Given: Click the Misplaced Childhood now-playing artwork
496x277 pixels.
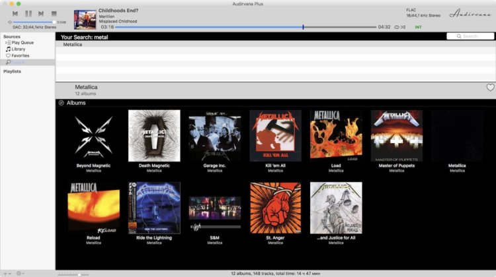Looking at the screenshot, I should (85, 20).
